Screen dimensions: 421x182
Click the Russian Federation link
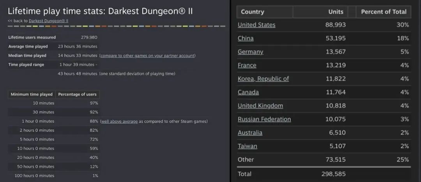coord(264,119)
